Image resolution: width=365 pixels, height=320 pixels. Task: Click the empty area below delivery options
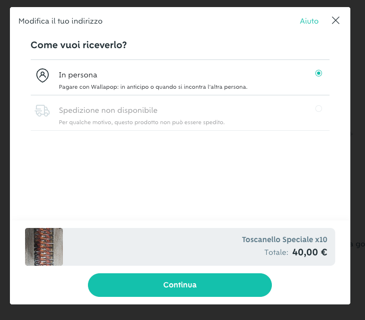click(180, 174)
